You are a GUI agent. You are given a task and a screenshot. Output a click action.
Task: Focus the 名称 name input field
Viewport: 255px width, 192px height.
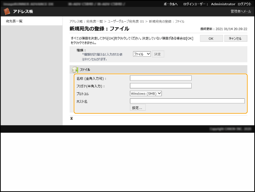point(161,78)
